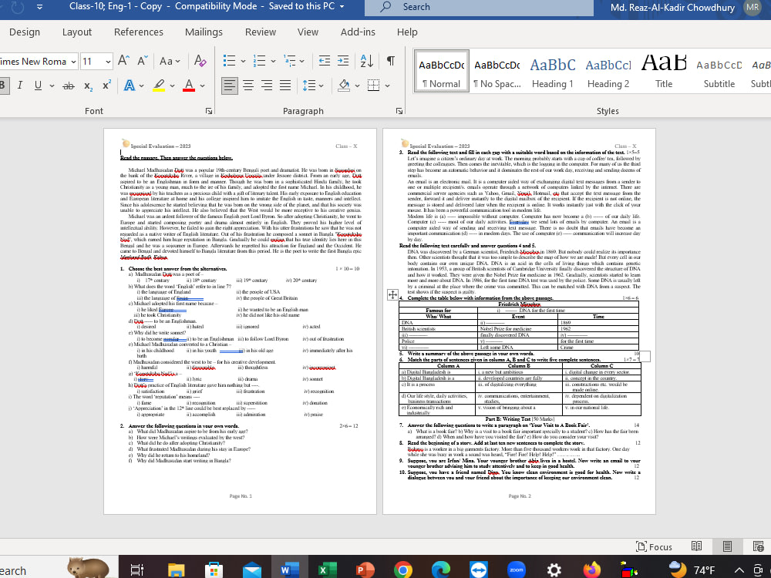The image size is (771, 578).
Task: Apply the No Spacing style
Action: pos(497,72)
